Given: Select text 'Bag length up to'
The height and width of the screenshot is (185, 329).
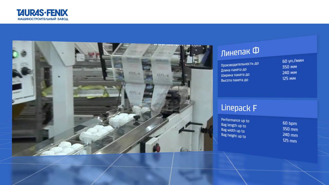Looking at the screenshot, I should (234, 125).
